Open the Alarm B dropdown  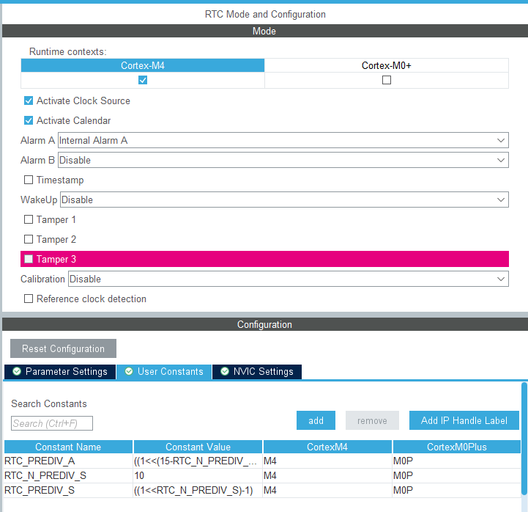click(283, 160)
